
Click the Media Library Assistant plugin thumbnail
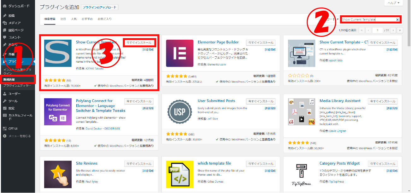click(302, 112)
